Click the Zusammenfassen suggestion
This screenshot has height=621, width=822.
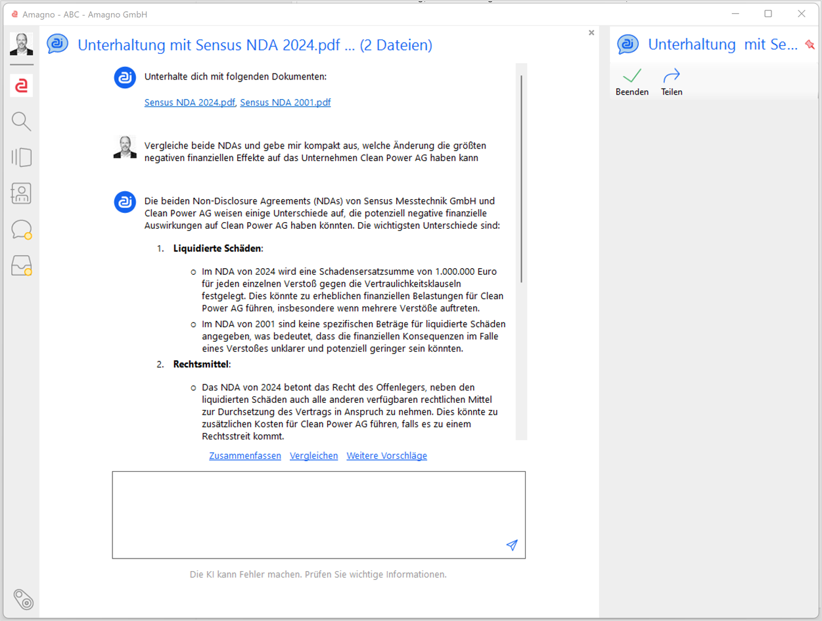point(245,455)
